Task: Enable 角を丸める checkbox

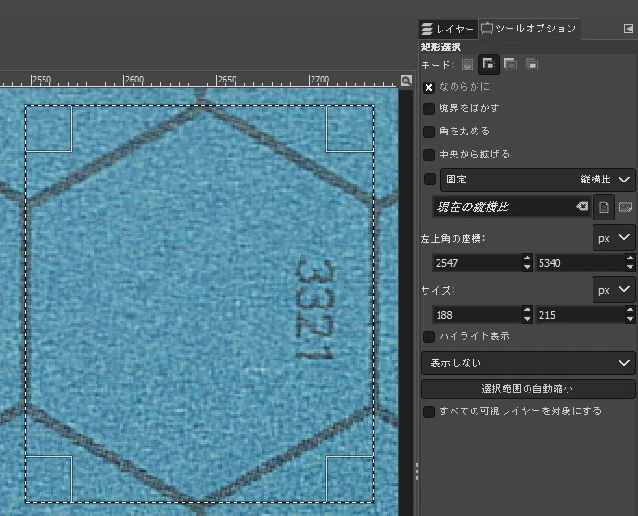Action: [428, 132]
